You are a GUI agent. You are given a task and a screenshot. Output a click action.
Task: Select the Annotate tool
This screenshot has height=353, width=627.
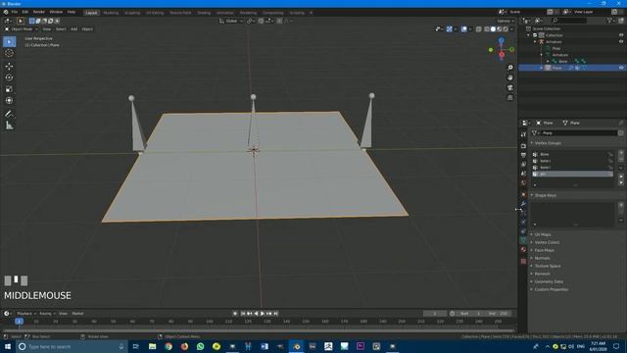coord(9,114)
